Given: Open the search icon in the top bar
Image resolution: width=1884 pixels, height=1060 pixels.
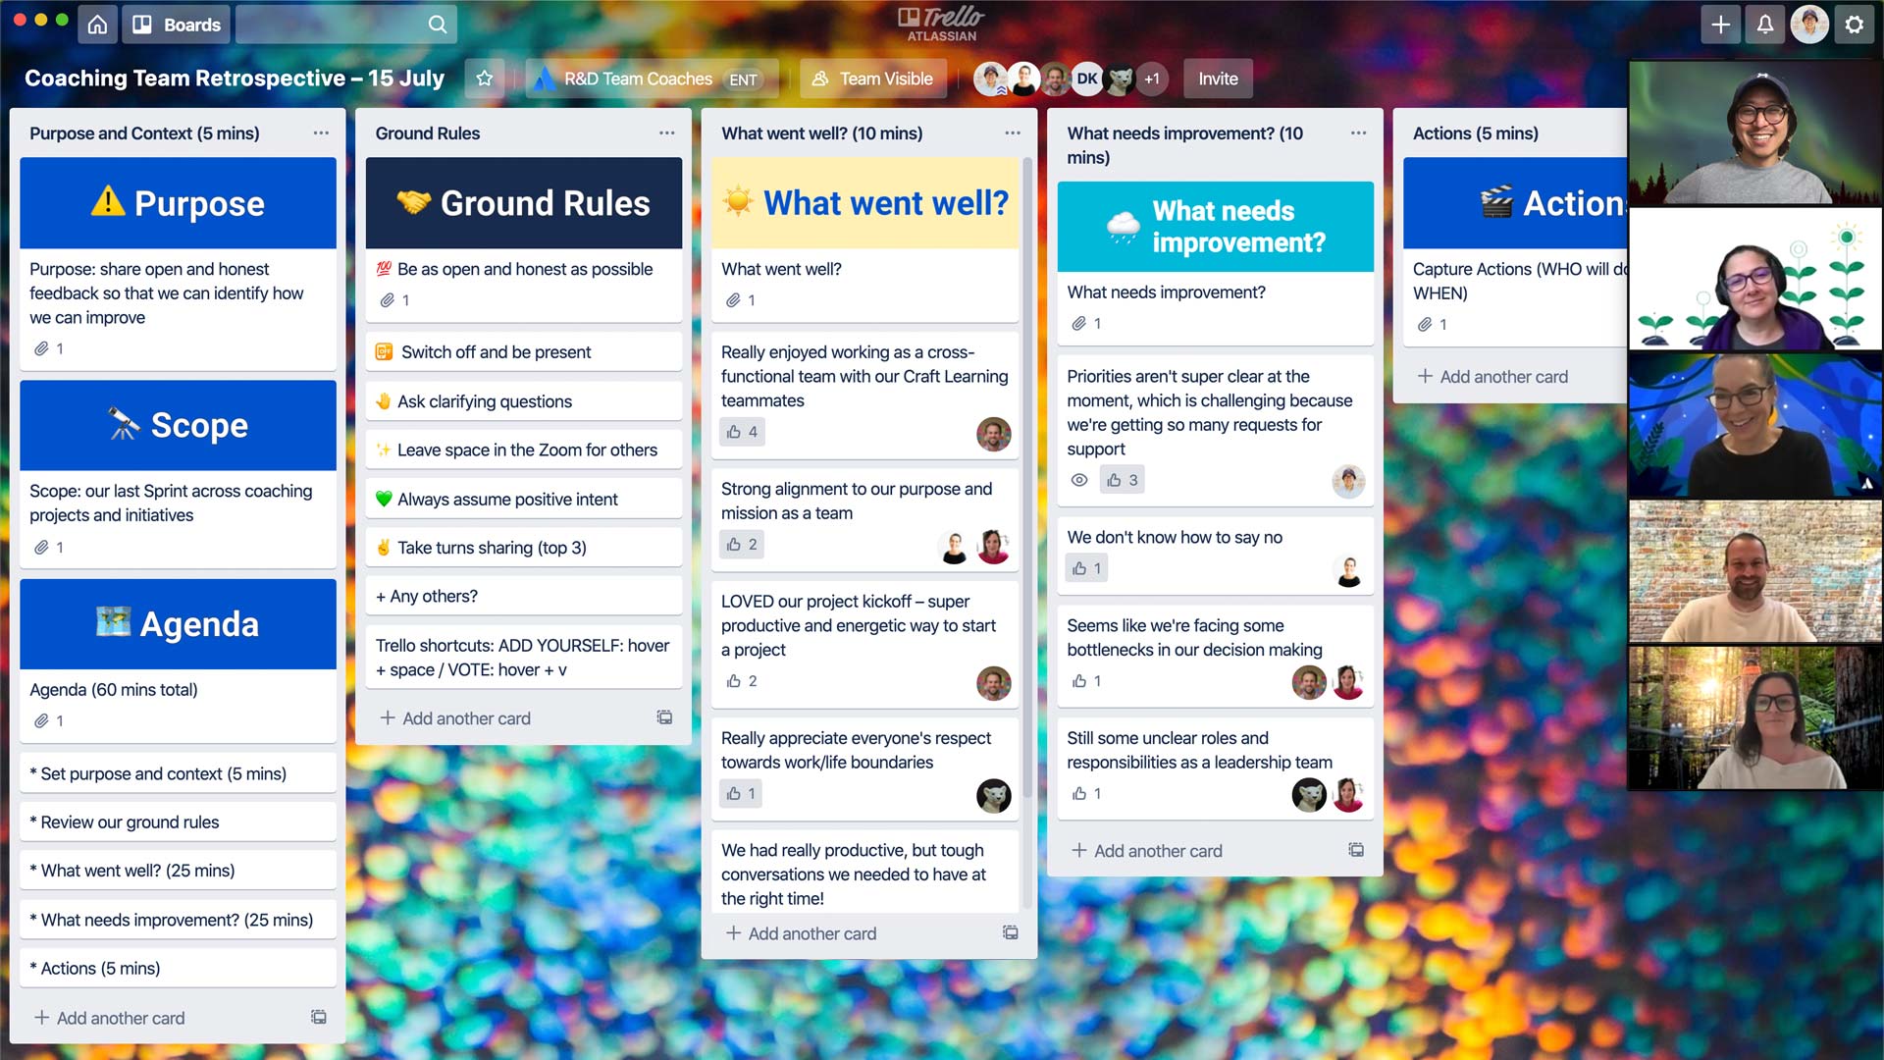Looking at the screenshot, I should [x=439, y=25].
